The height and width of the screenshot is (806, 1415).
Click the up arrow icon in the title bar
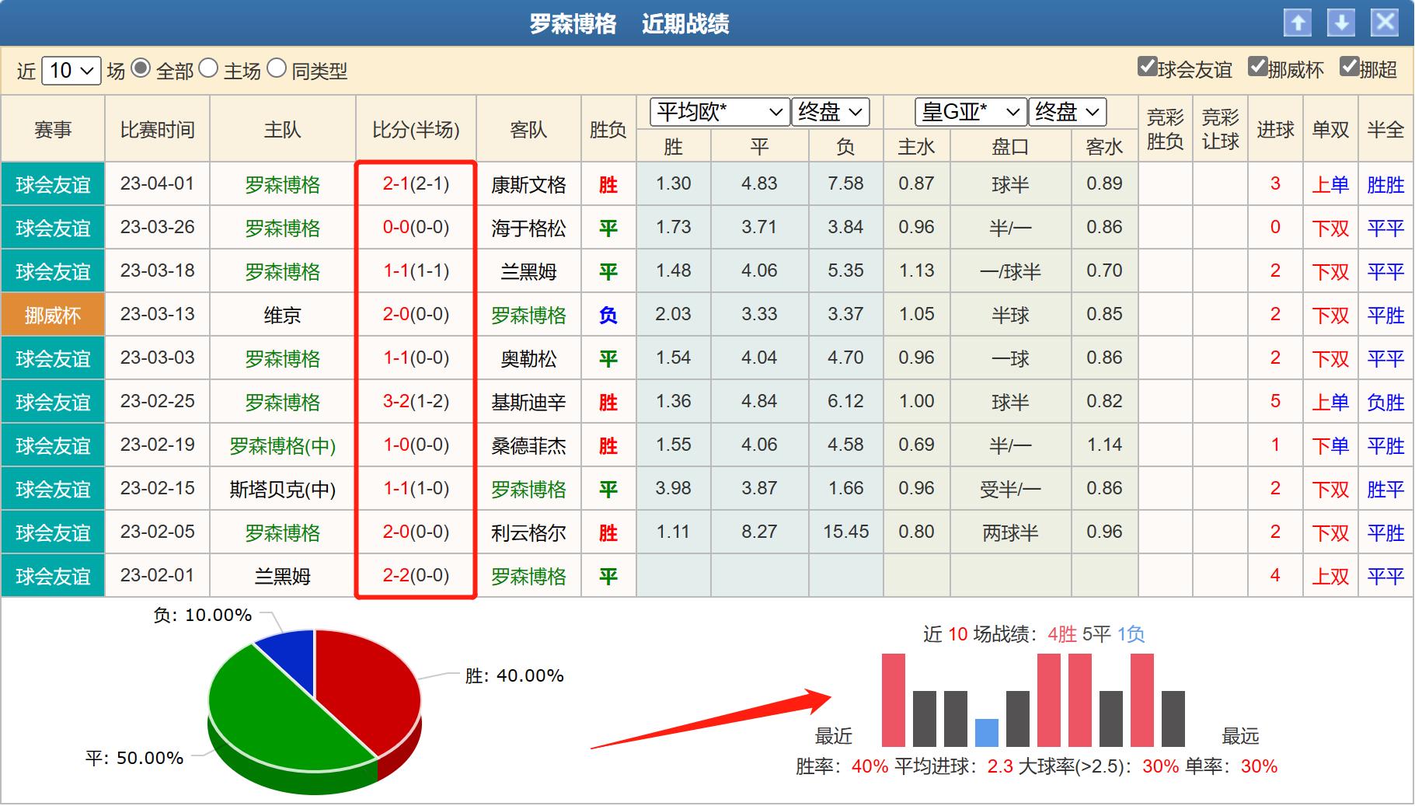(x=1298, y=23)
